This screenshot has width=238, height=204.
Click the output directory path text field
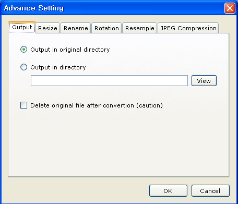pyautogui.click(x=109, y=81)
